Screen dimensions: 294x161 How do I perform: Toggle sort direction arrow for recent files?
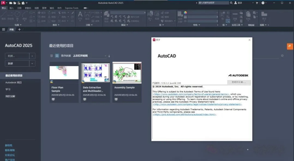point(109,56)
